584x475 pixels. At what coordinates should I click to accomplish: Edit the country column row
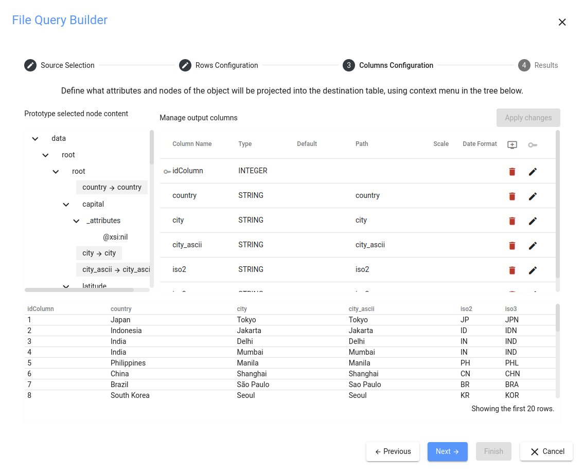pyautogui.click(x=533, y=196)
